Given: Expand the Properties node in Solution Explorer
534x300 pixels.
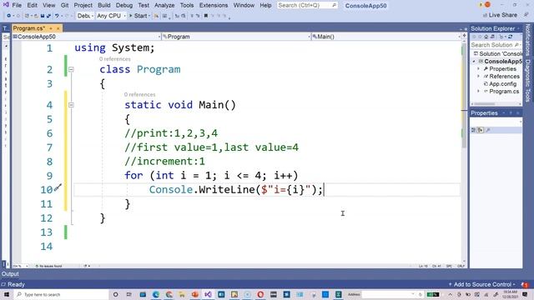Looking at the screenshot, I should pyautogui.click(x=478, y=69).
